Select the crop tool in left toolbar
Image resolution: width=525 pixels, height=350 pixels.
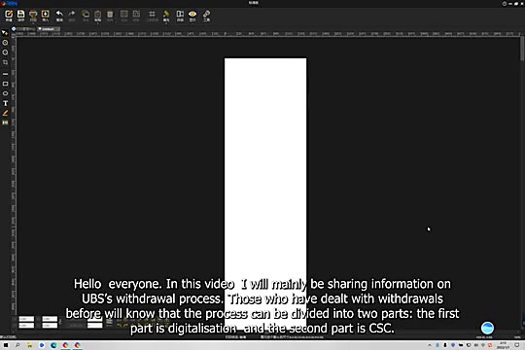[5, 62]
